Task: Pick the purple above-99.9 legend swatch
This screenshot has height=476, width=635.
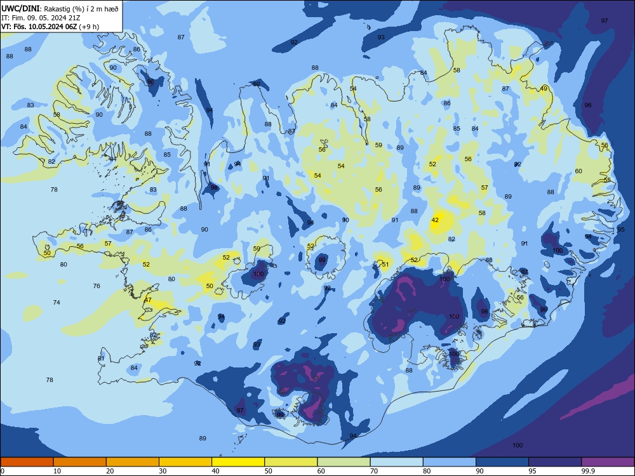Action: coord(608,462)
